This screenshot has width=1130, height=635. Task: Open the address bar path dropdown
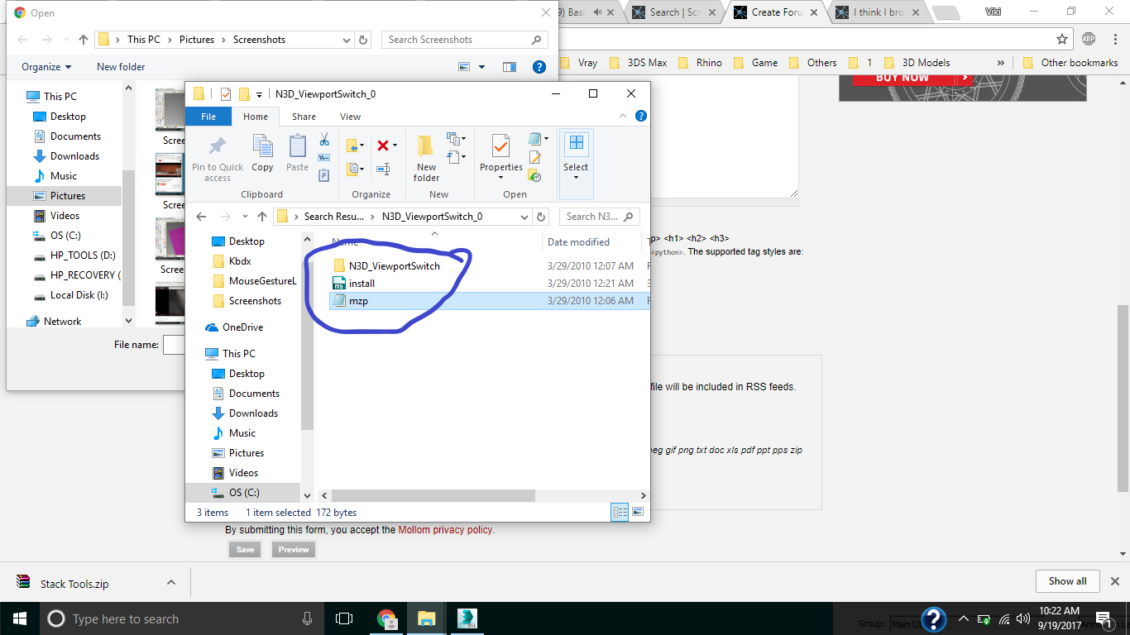click(x=525, y=216)
